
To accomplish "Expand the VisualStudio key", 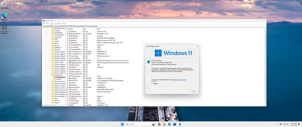I will (x=51, y=37).
